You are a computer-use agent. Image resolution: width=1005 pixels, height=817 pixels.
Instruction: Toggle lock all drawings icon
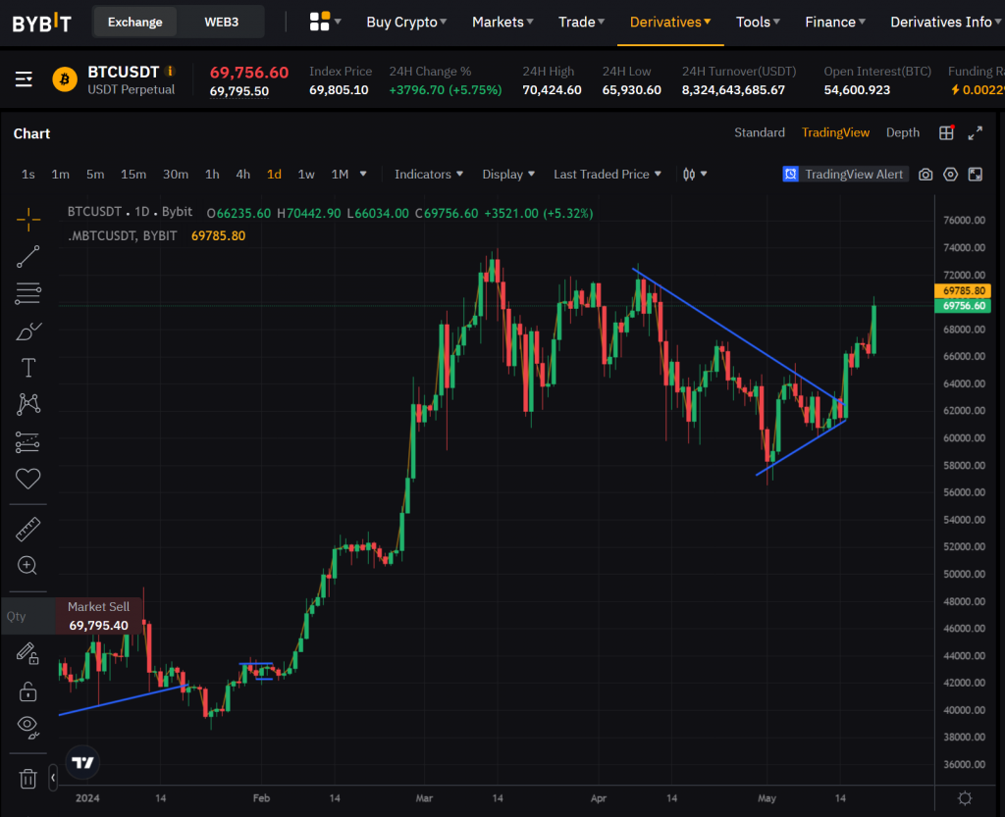[28, 691]
